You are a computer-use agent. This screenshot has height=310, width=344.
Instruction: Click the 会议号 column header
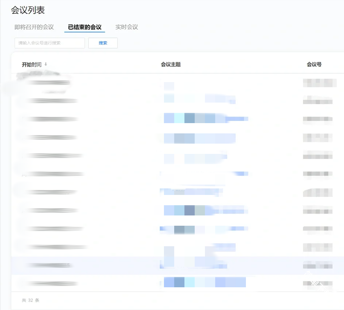click(314, 64)
